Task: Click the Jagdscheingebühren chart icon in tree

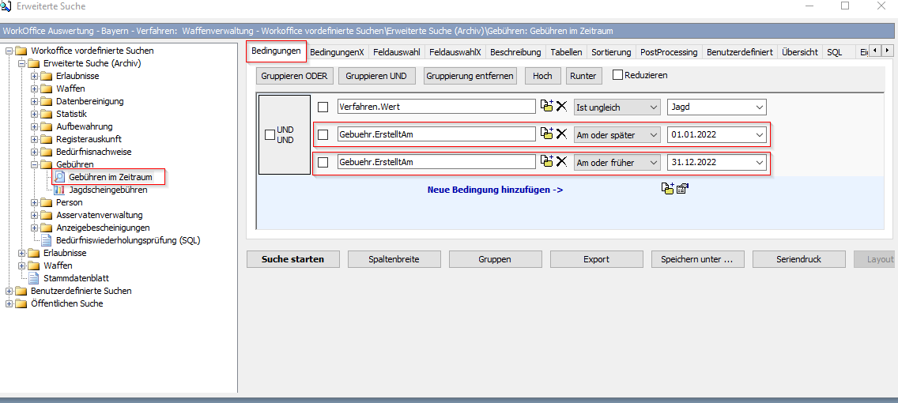Action: point(59,190)
